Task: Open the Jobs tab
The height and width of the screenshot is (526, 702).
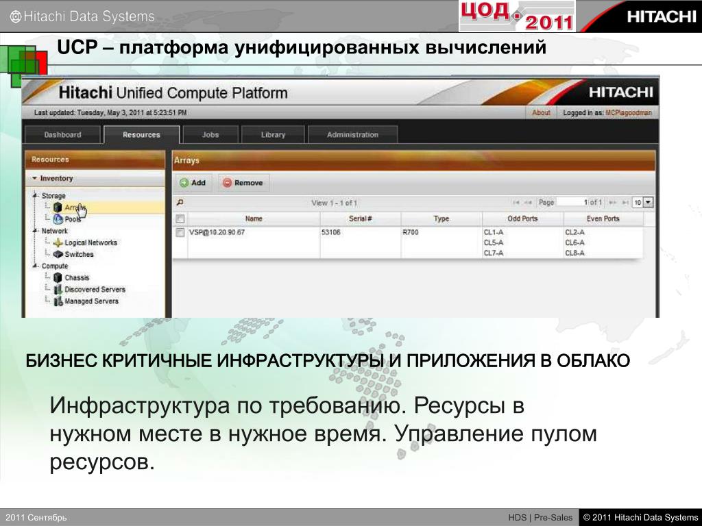Action: point(210,135)
